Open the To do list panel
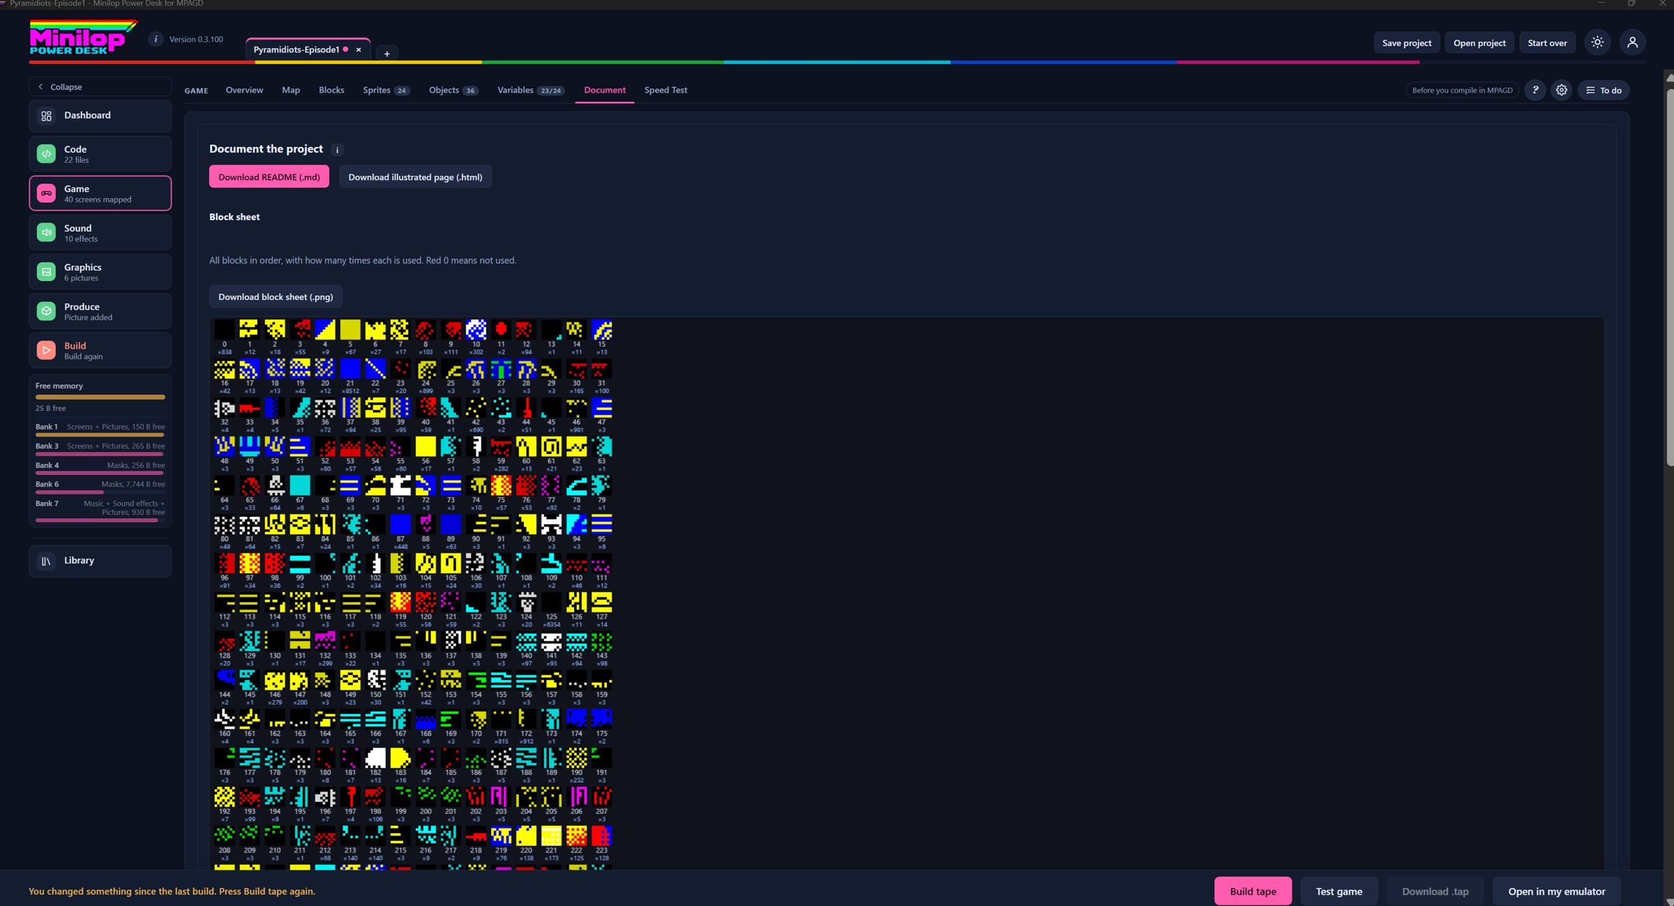This screenshot has height=906, width=1674. pyautogui.click(x=1604, y=90)
